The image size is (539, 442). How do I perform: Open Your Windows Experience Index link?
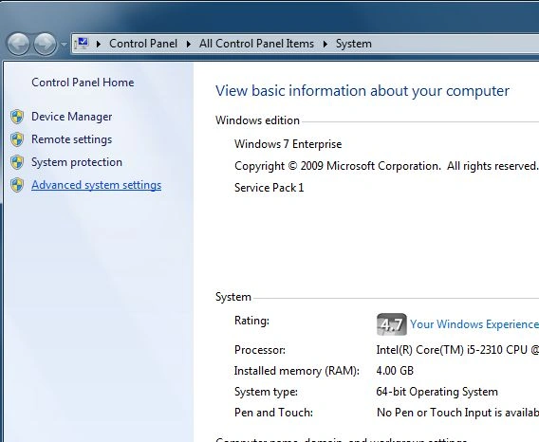click(474, 324)
